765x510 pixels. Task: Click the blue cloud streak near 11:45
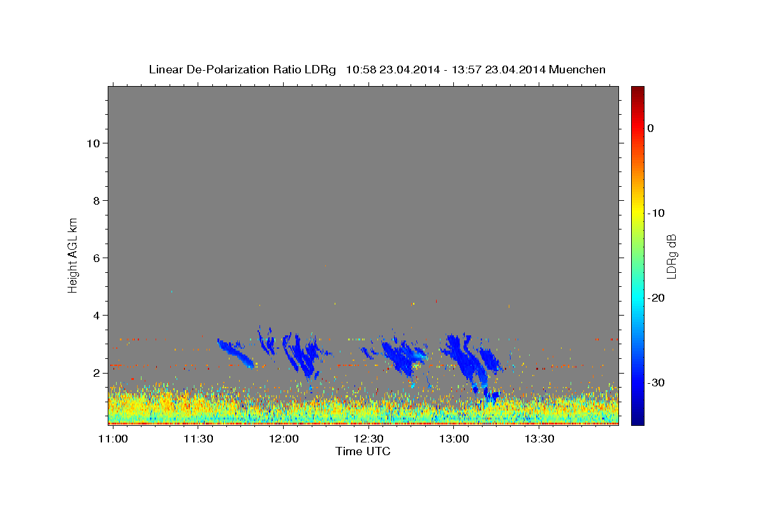point(235,353)
